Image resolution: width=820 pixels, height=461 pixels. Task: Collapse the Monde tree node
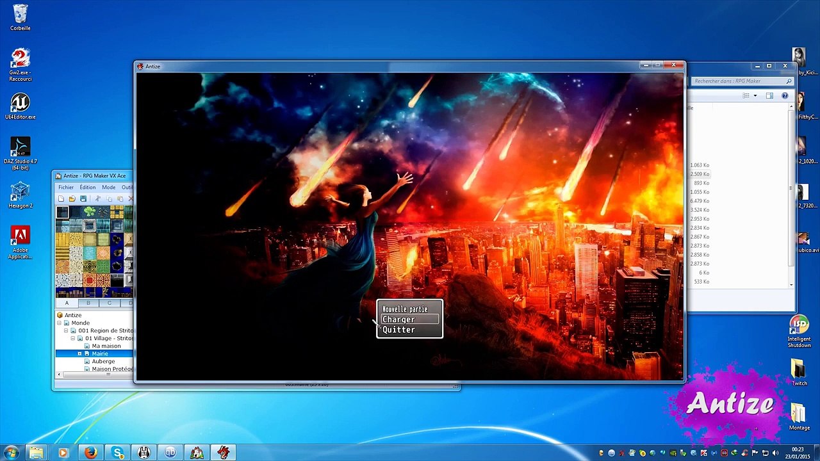[x=60, y=323]
